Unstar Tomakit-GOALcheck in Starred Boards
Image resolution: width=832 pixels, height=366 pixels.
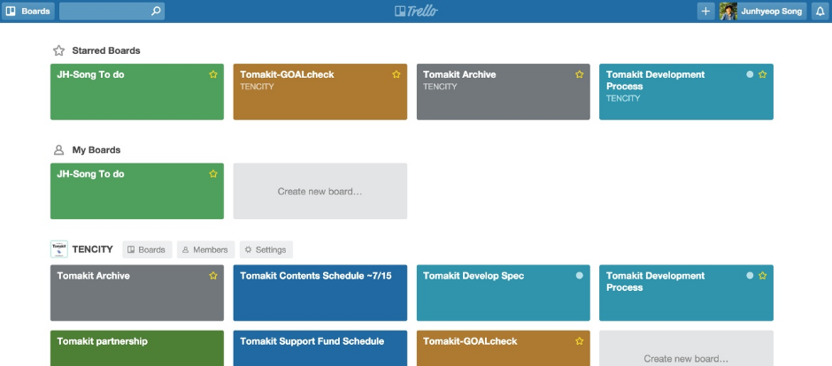[397, 74]
